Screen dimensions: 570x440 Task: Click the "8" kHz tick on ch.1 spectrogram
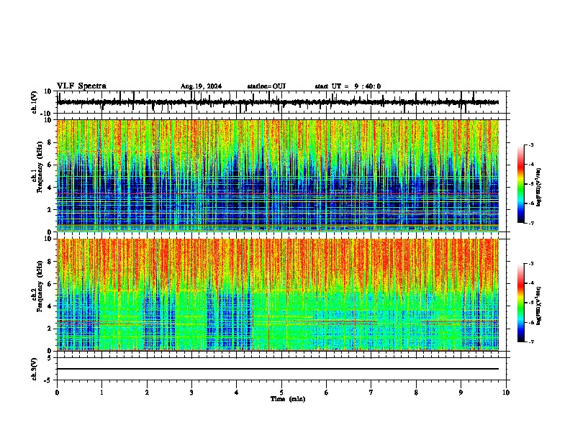point(50,142)
